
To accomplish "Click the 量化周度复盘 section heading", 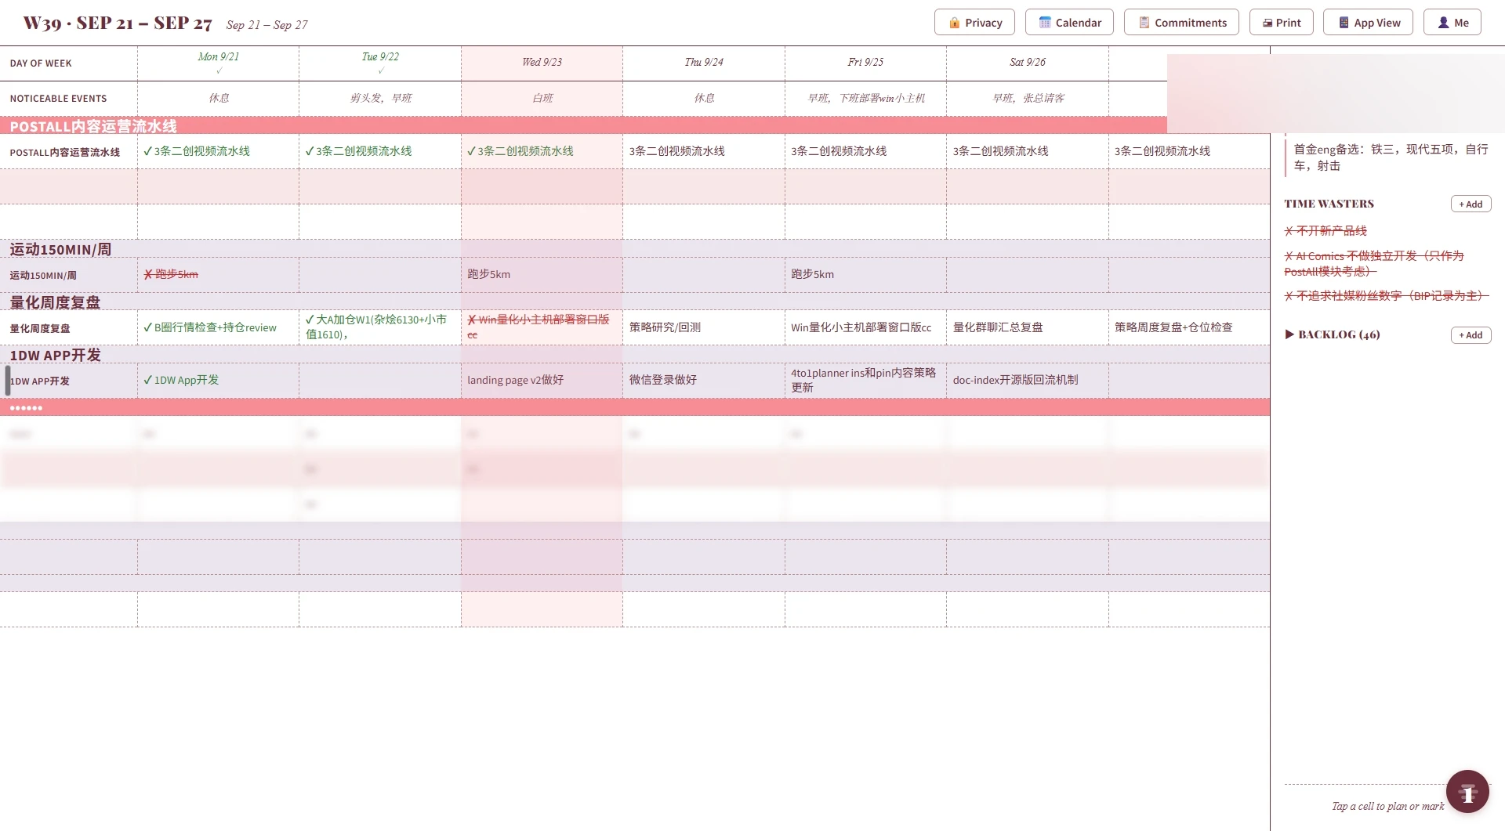I will click(55, 302).
